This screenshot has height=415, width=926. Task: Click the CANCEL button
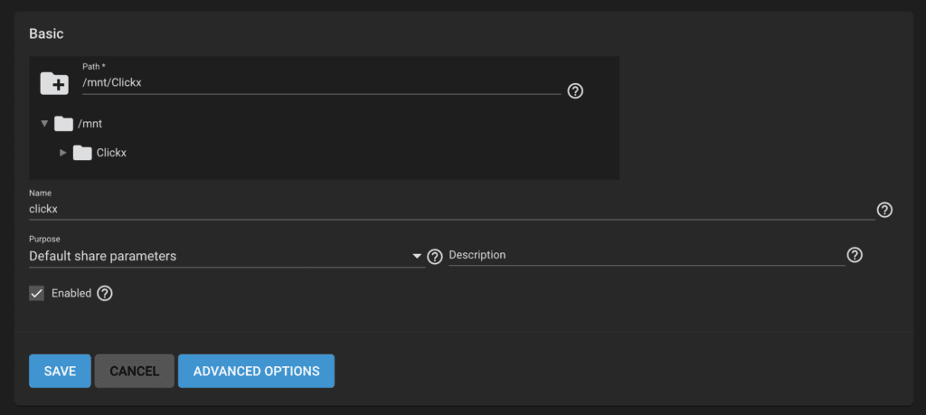pos(135,372)
